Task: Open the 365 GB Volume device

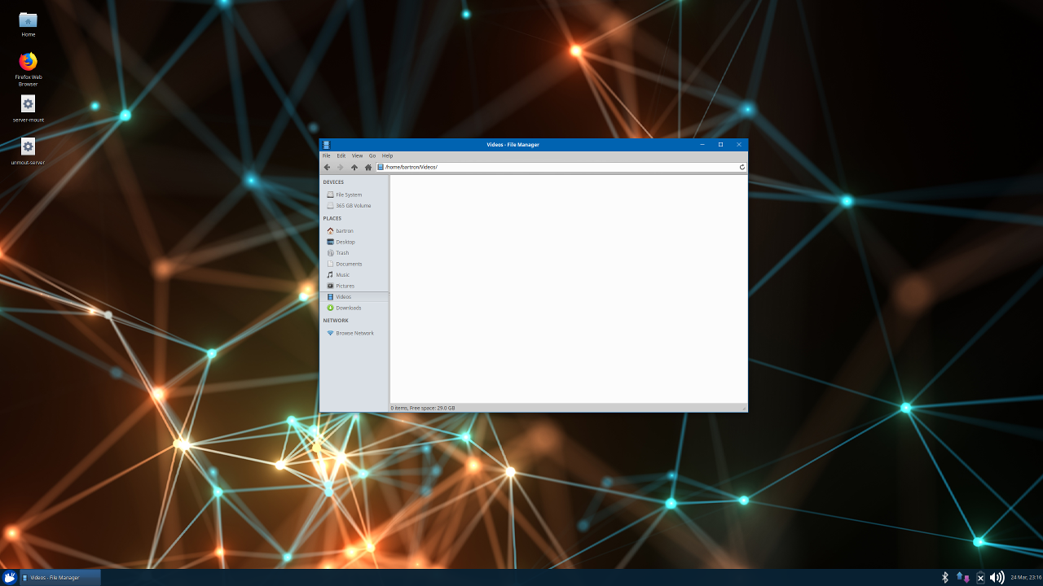Action: 353,206
